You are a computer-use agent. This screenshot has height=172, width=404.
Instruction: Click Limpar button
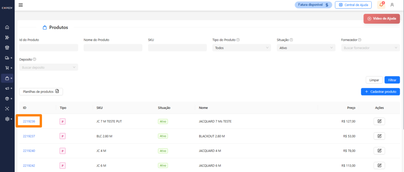[374, 80]
